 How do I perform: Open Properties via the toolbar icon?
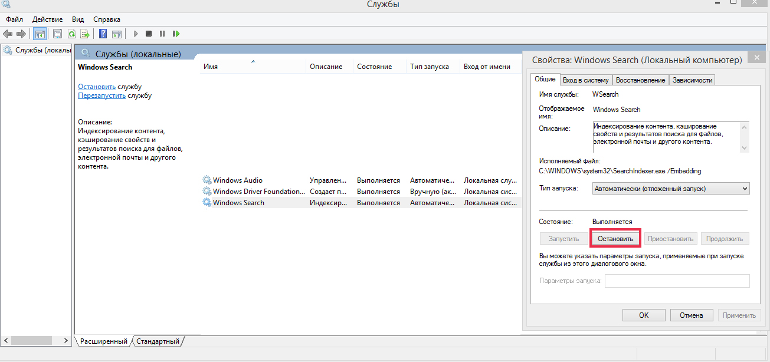[x=58, y=34]
